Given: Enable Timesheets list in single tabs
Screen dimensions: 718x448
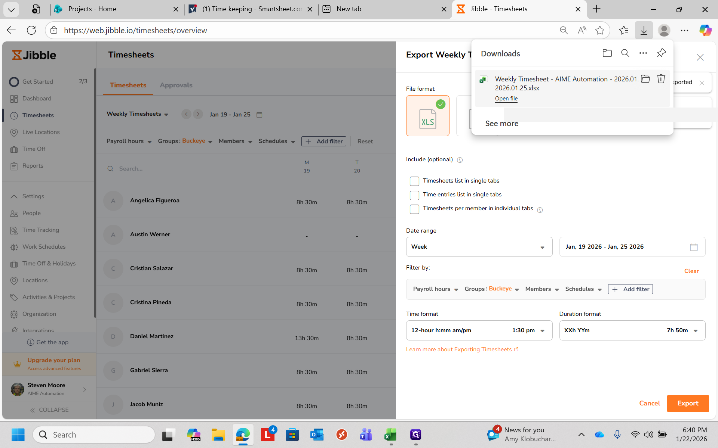Looking at the screenshot, I should coord(414,181).
